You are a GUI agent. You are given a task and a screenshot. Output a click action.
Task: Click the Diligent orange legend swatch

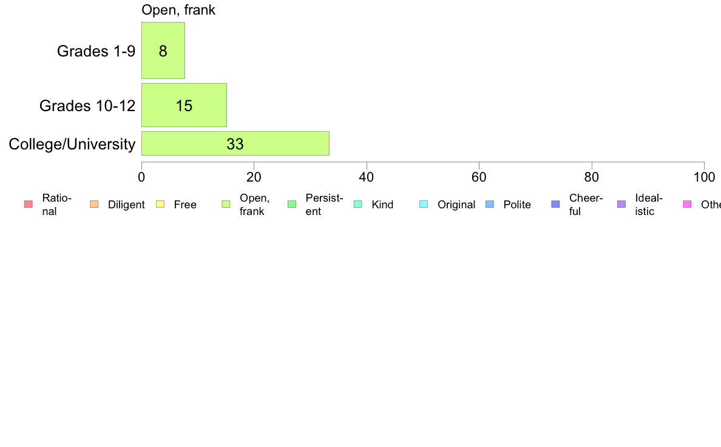94,205
